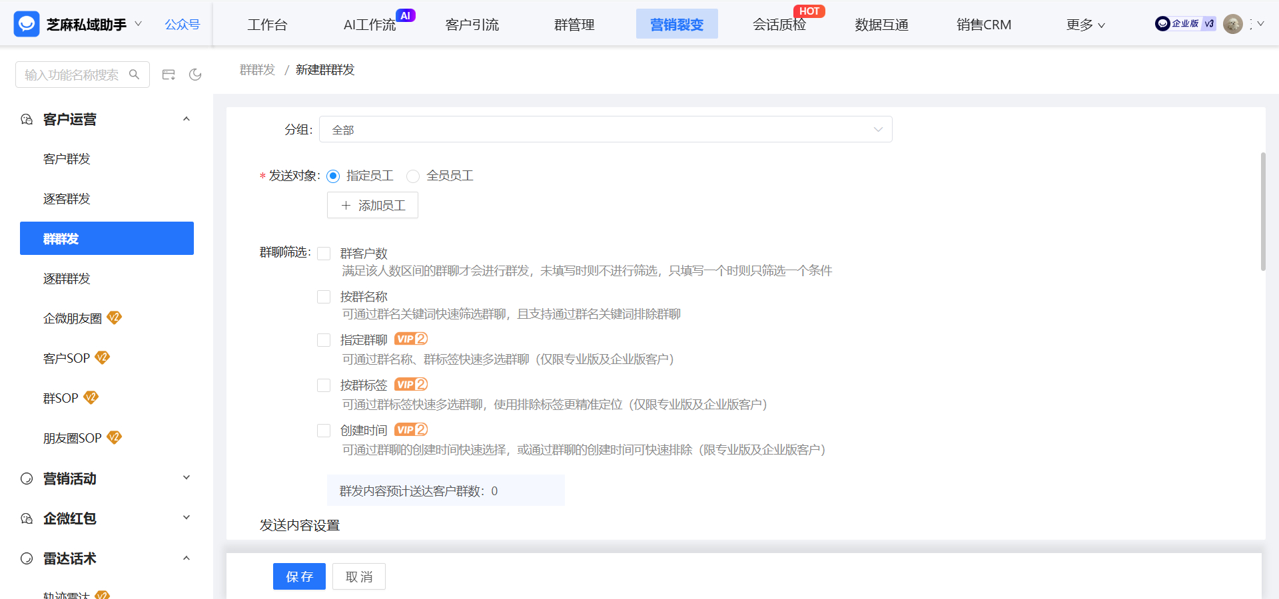Select the 全员员工 radio button
The height and width of the screenshot is (599, 1279).
(x=413, y=176)
